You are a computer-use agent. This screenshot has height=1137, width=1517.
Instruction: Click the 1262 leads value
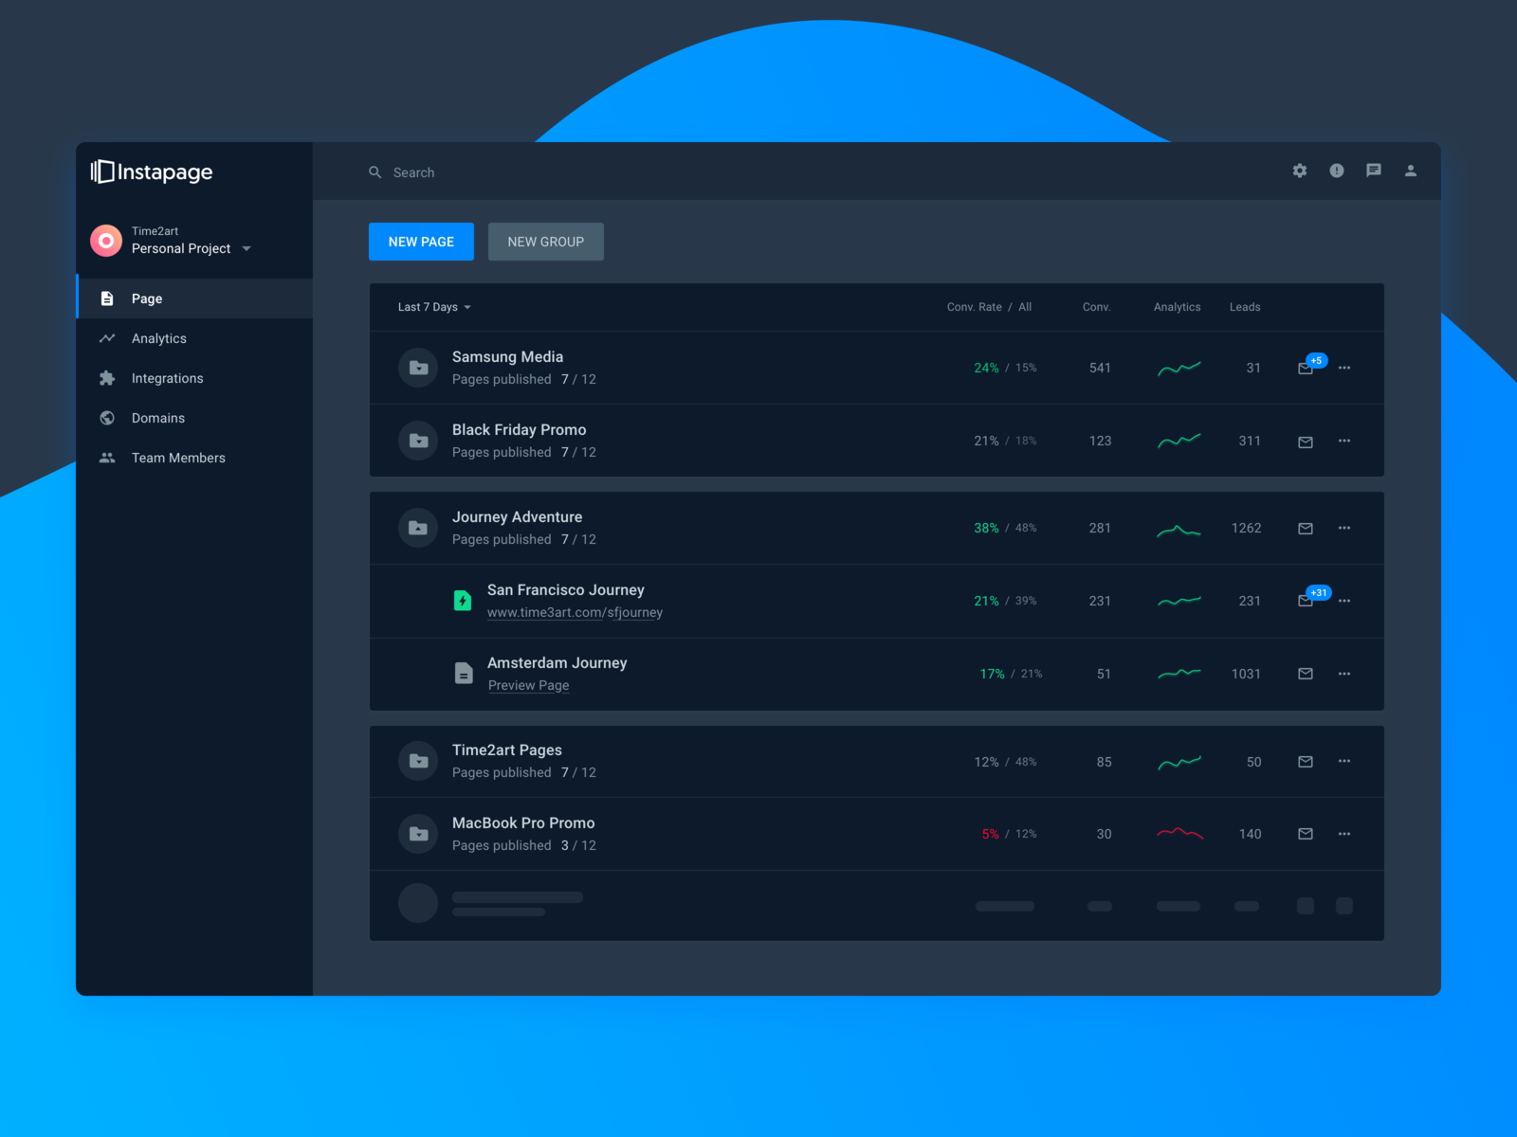1247,528
